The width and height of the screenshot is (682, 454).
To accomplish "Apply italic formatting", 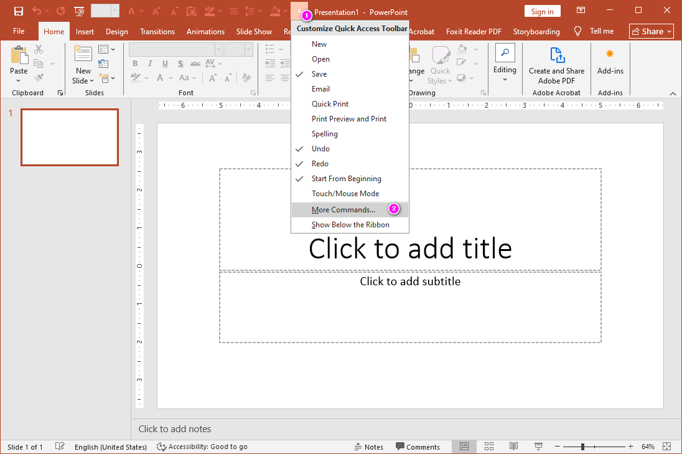I will click(149, 63).
